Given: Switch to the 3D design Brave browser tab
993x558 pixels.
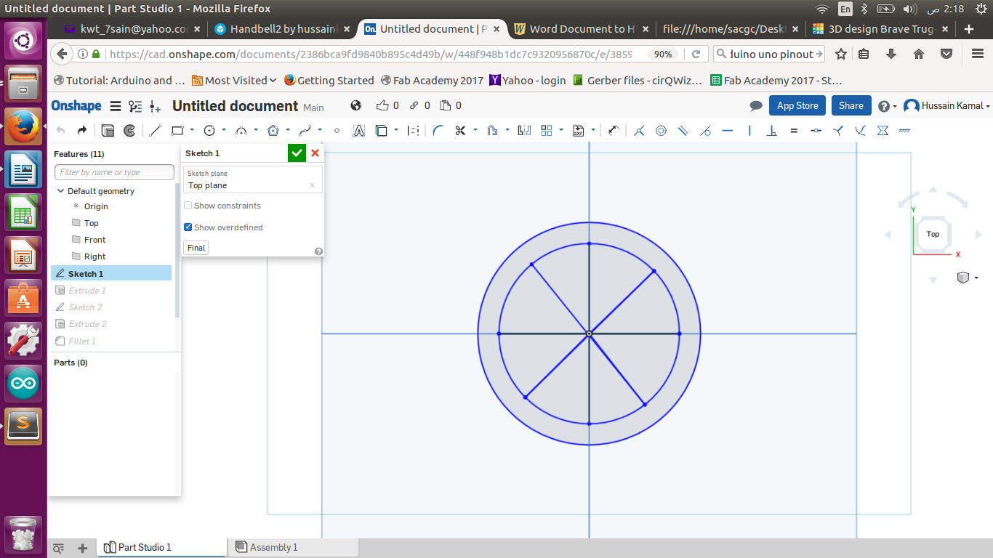Looking at the screenshot, I should coord(879,29).
